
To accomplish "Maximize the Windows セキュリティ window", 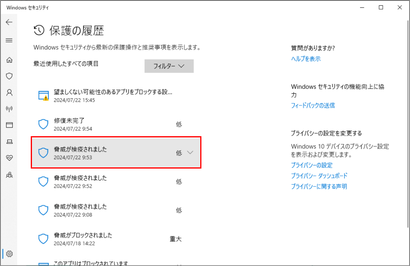I will [381, 8].
